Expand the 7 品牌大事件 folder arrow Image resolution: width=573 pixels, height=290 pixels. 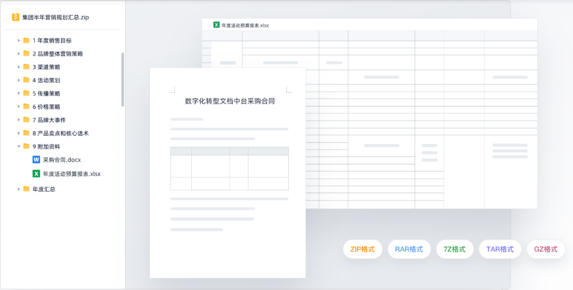pyautogui.click(x=19, y=120)
